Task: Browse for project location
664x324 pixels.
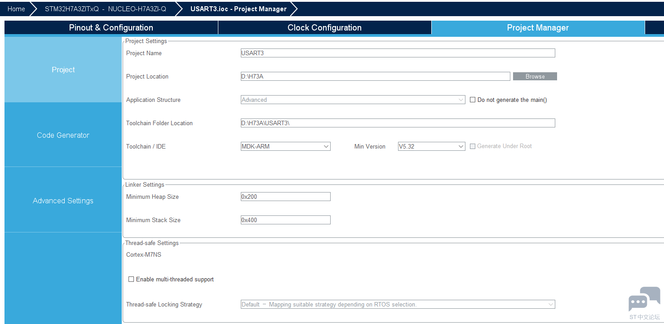Action: (x=535, y=76)
